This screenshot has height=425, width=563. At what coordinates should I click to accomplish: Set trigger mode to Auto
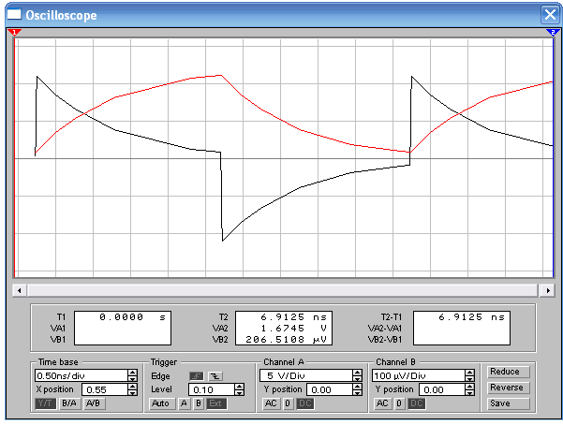[160, 403]
